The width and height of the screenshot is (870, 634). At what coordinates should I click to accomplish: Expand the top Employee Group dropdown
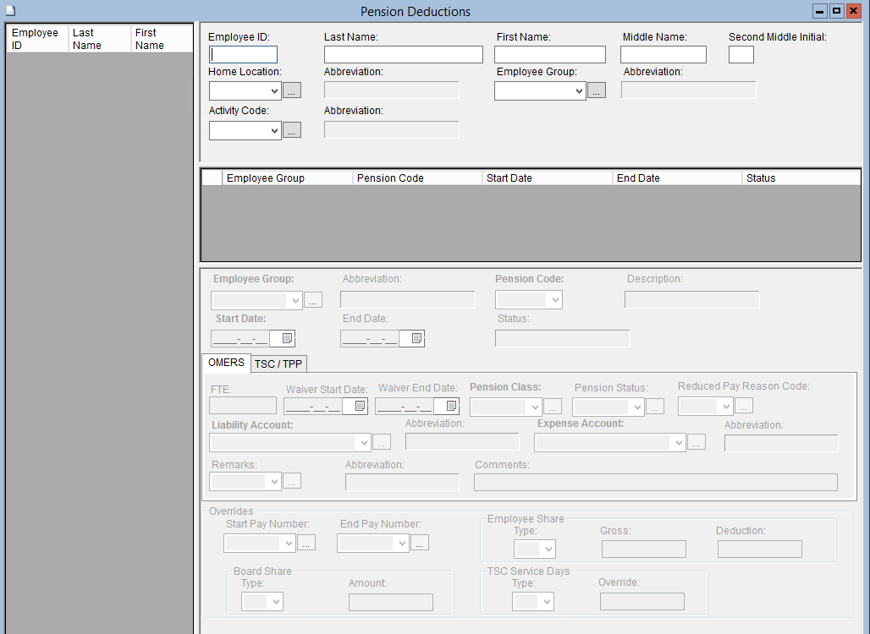[x=579, y=91]
